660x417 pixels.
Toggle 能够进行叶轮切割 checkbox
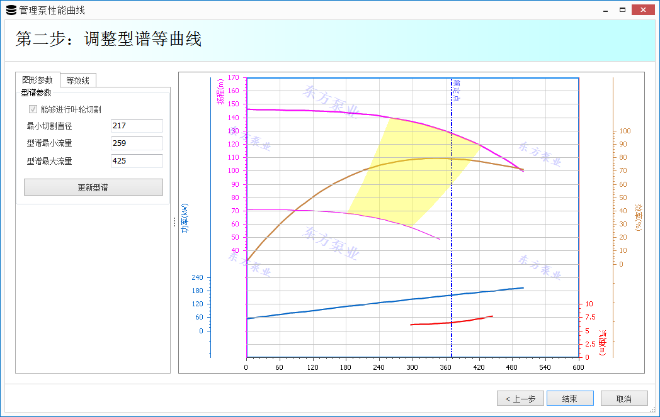33,109
